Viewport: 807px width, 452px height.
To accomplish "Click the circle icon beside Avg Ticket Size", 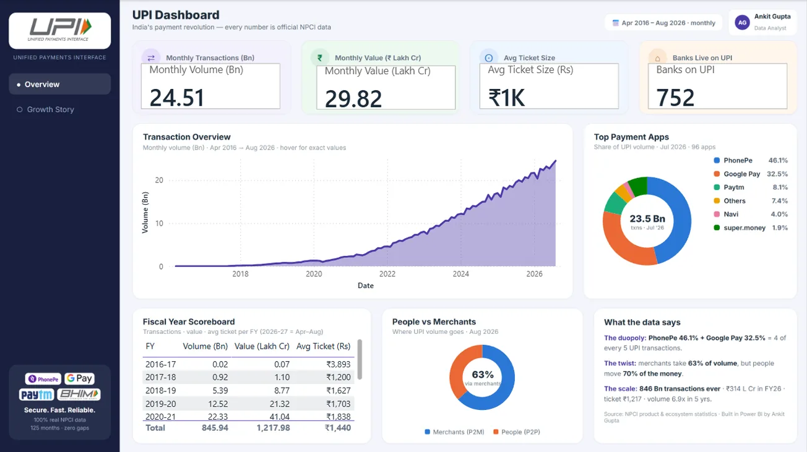I will tap(489, 58).
